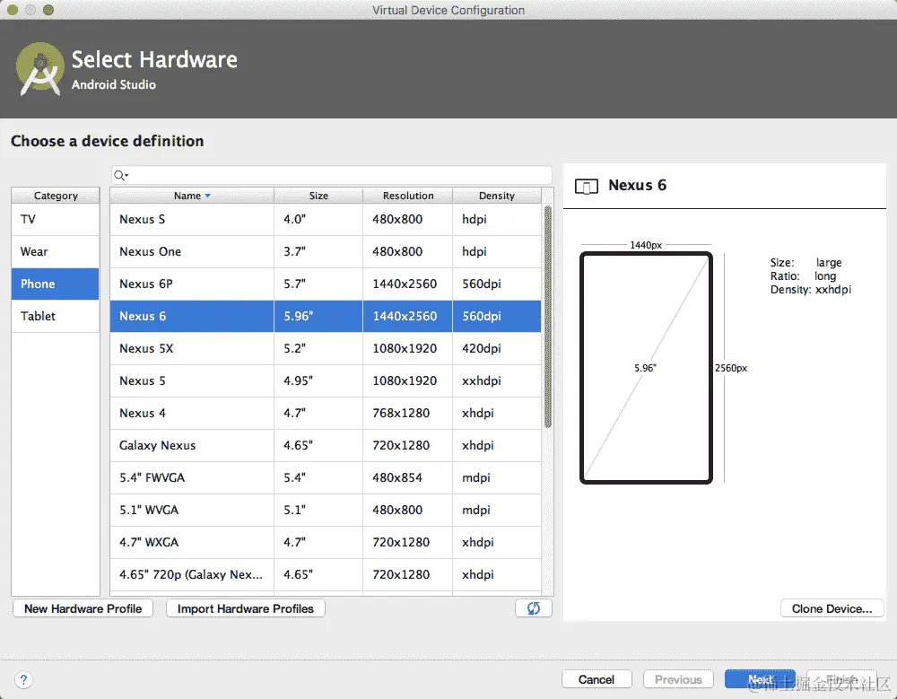Click the 5.2" size cell

318,349
